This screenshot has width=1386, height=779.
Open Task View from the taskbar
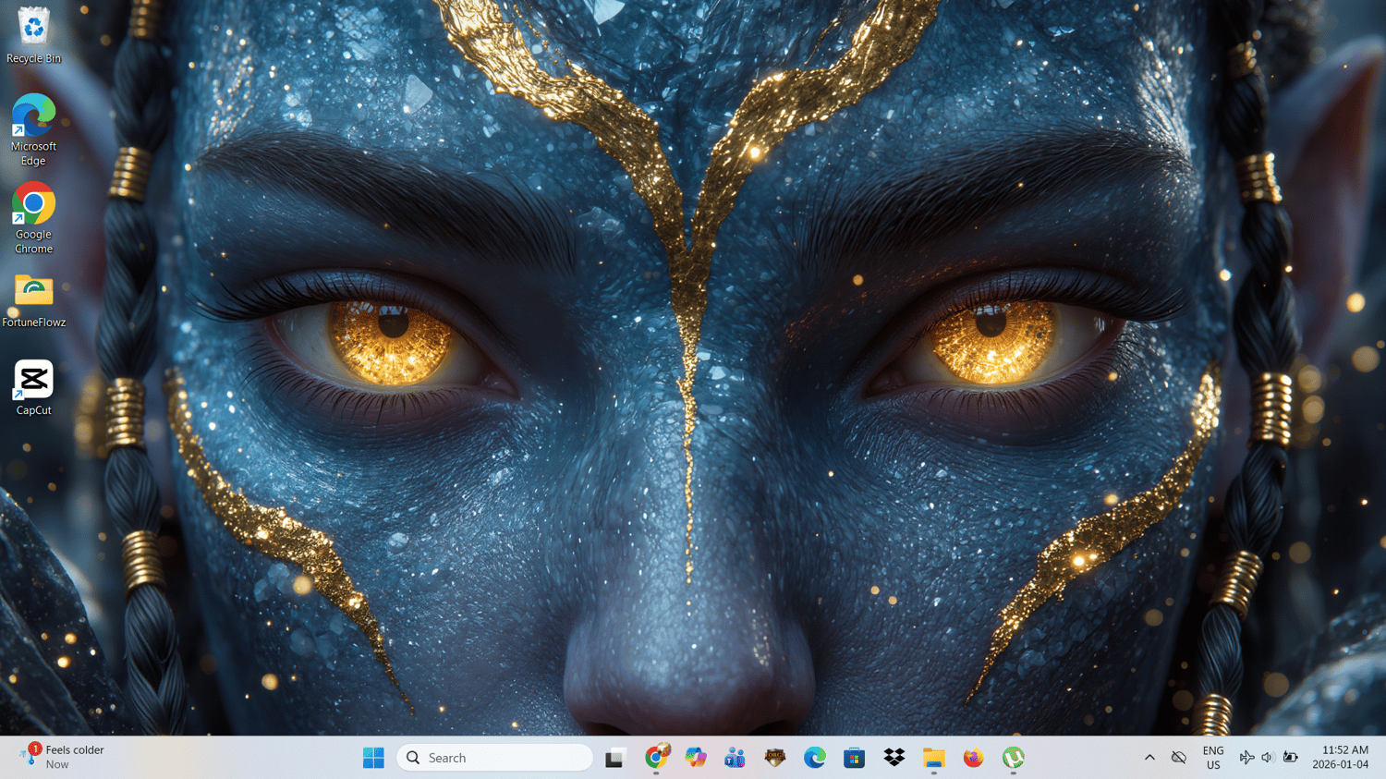[615, 758]
